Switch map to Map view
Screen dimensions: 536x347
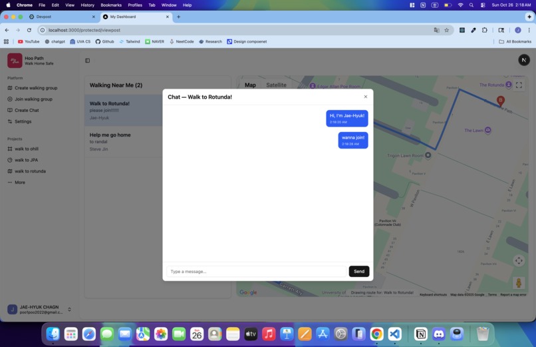(250, 85)
